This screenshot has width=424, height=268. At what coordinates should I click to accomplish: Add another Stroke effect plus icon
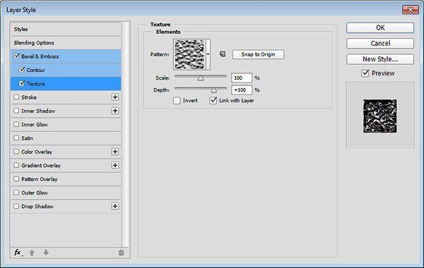click(x=115, y=97)
